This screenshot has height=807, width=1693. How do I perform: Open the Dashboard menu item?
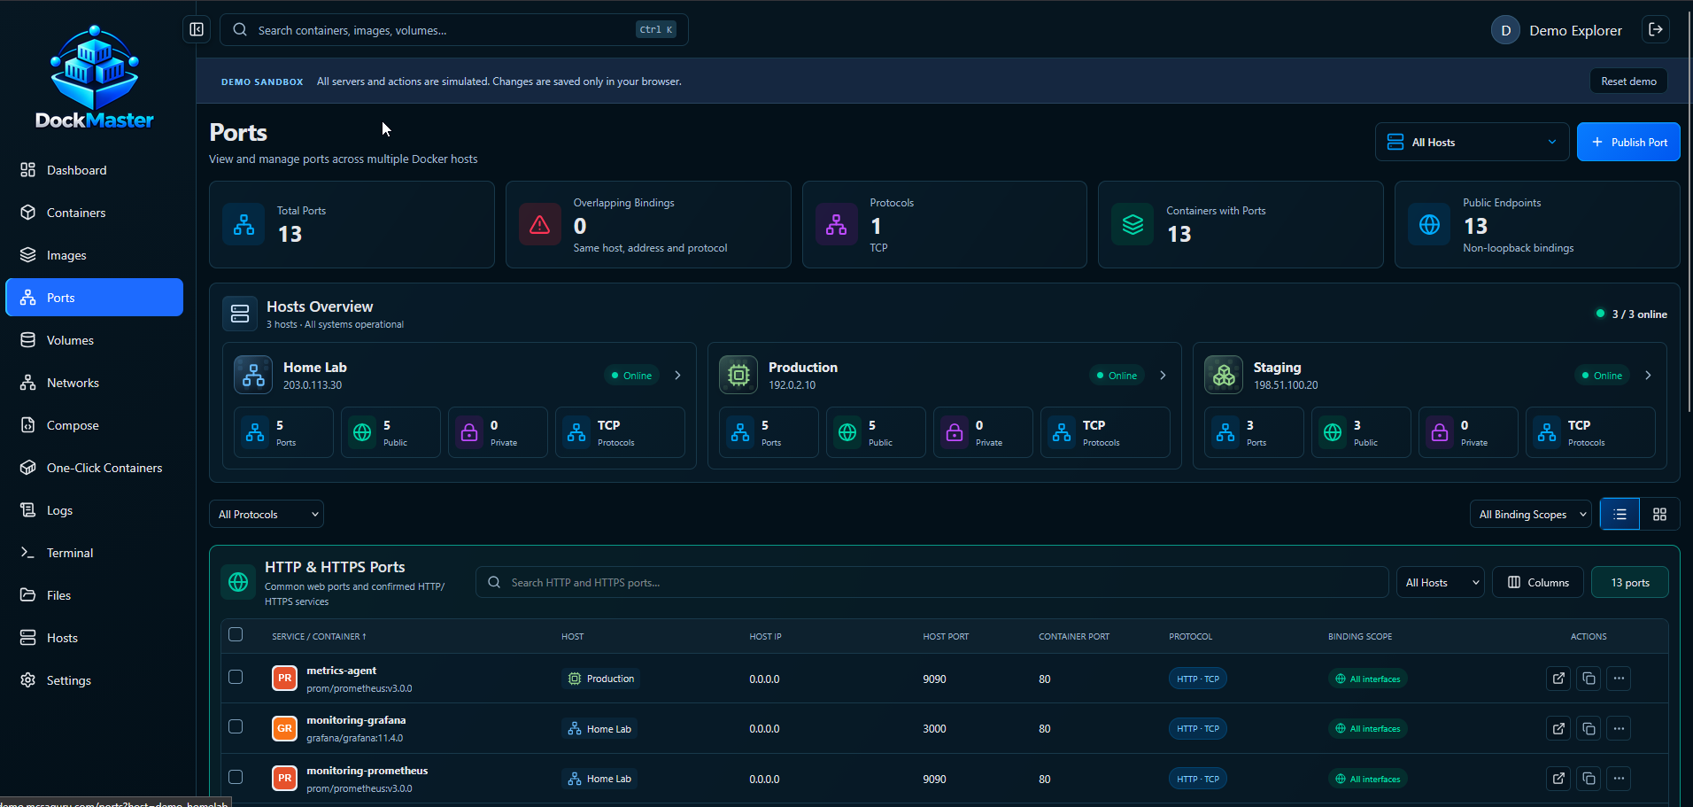point(95,170)
